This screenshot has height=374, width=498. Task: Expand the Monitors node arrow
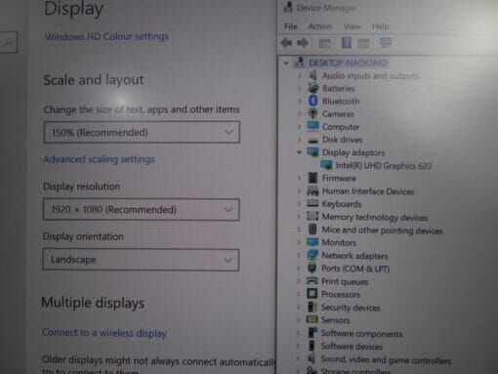(x=299, y=242)
